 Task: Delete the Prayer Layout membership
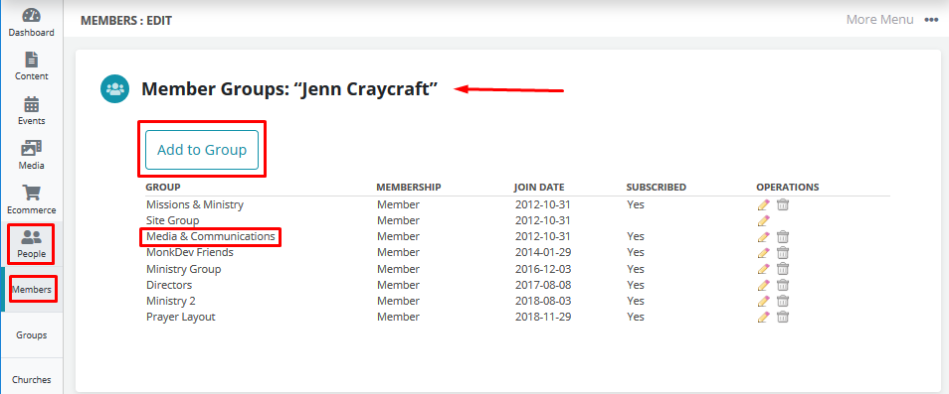point(783,317)
